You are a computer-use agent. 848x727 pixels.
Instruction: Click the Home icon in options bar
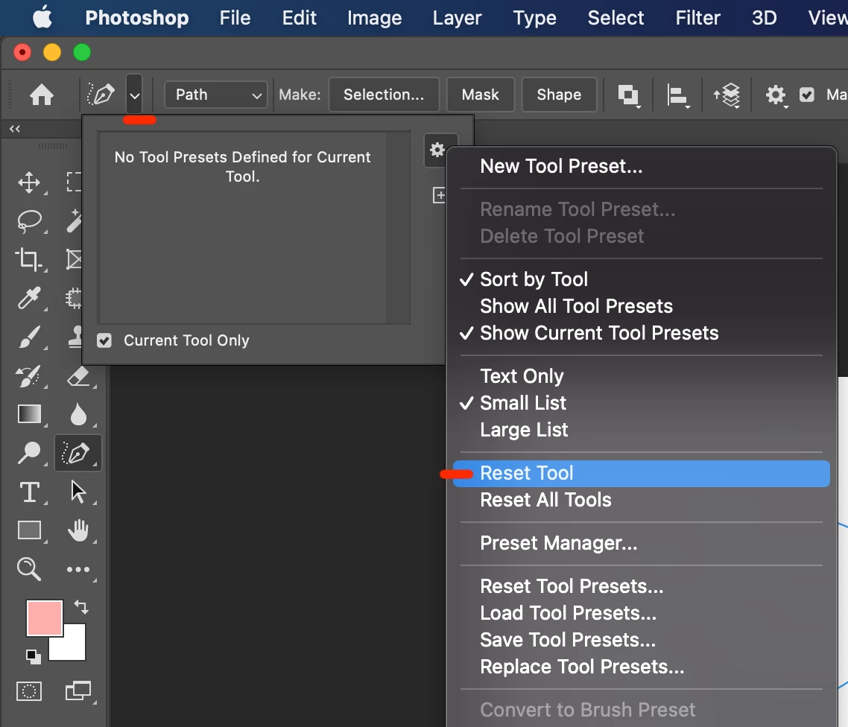click(x=42, y=95)
